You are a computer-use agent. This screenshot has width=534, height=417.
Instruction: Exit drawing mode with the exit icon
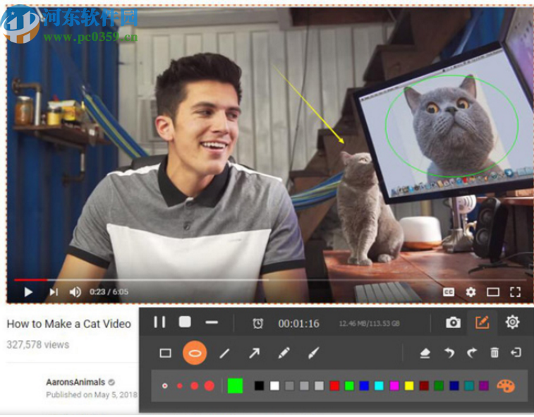click(516, 353)
